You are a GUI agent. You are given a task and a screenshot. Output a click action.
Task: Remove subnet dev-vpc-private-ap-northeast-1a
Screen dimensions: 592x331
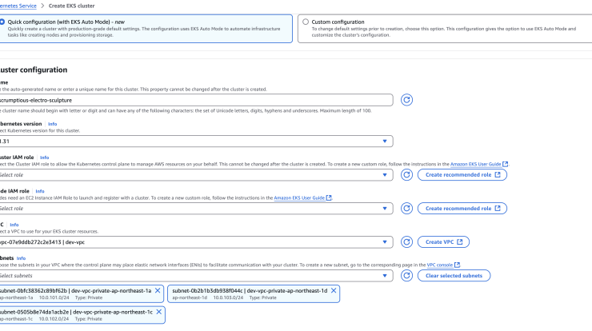click(158, 290)
